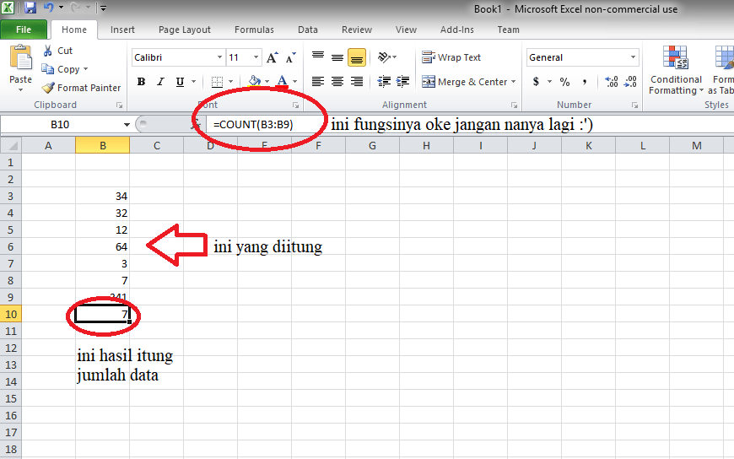Expand the Borders dropdown arrow
734x459 pixels.
tap(230, 82)
